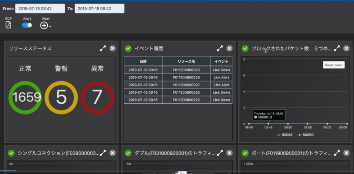Expand the リソースステータス panel to fullscreen

(x=103, y=48)
